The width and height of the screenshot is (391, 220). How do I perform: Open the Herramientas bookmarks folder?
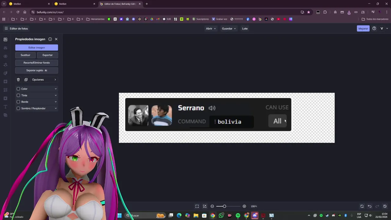[95, 19]
